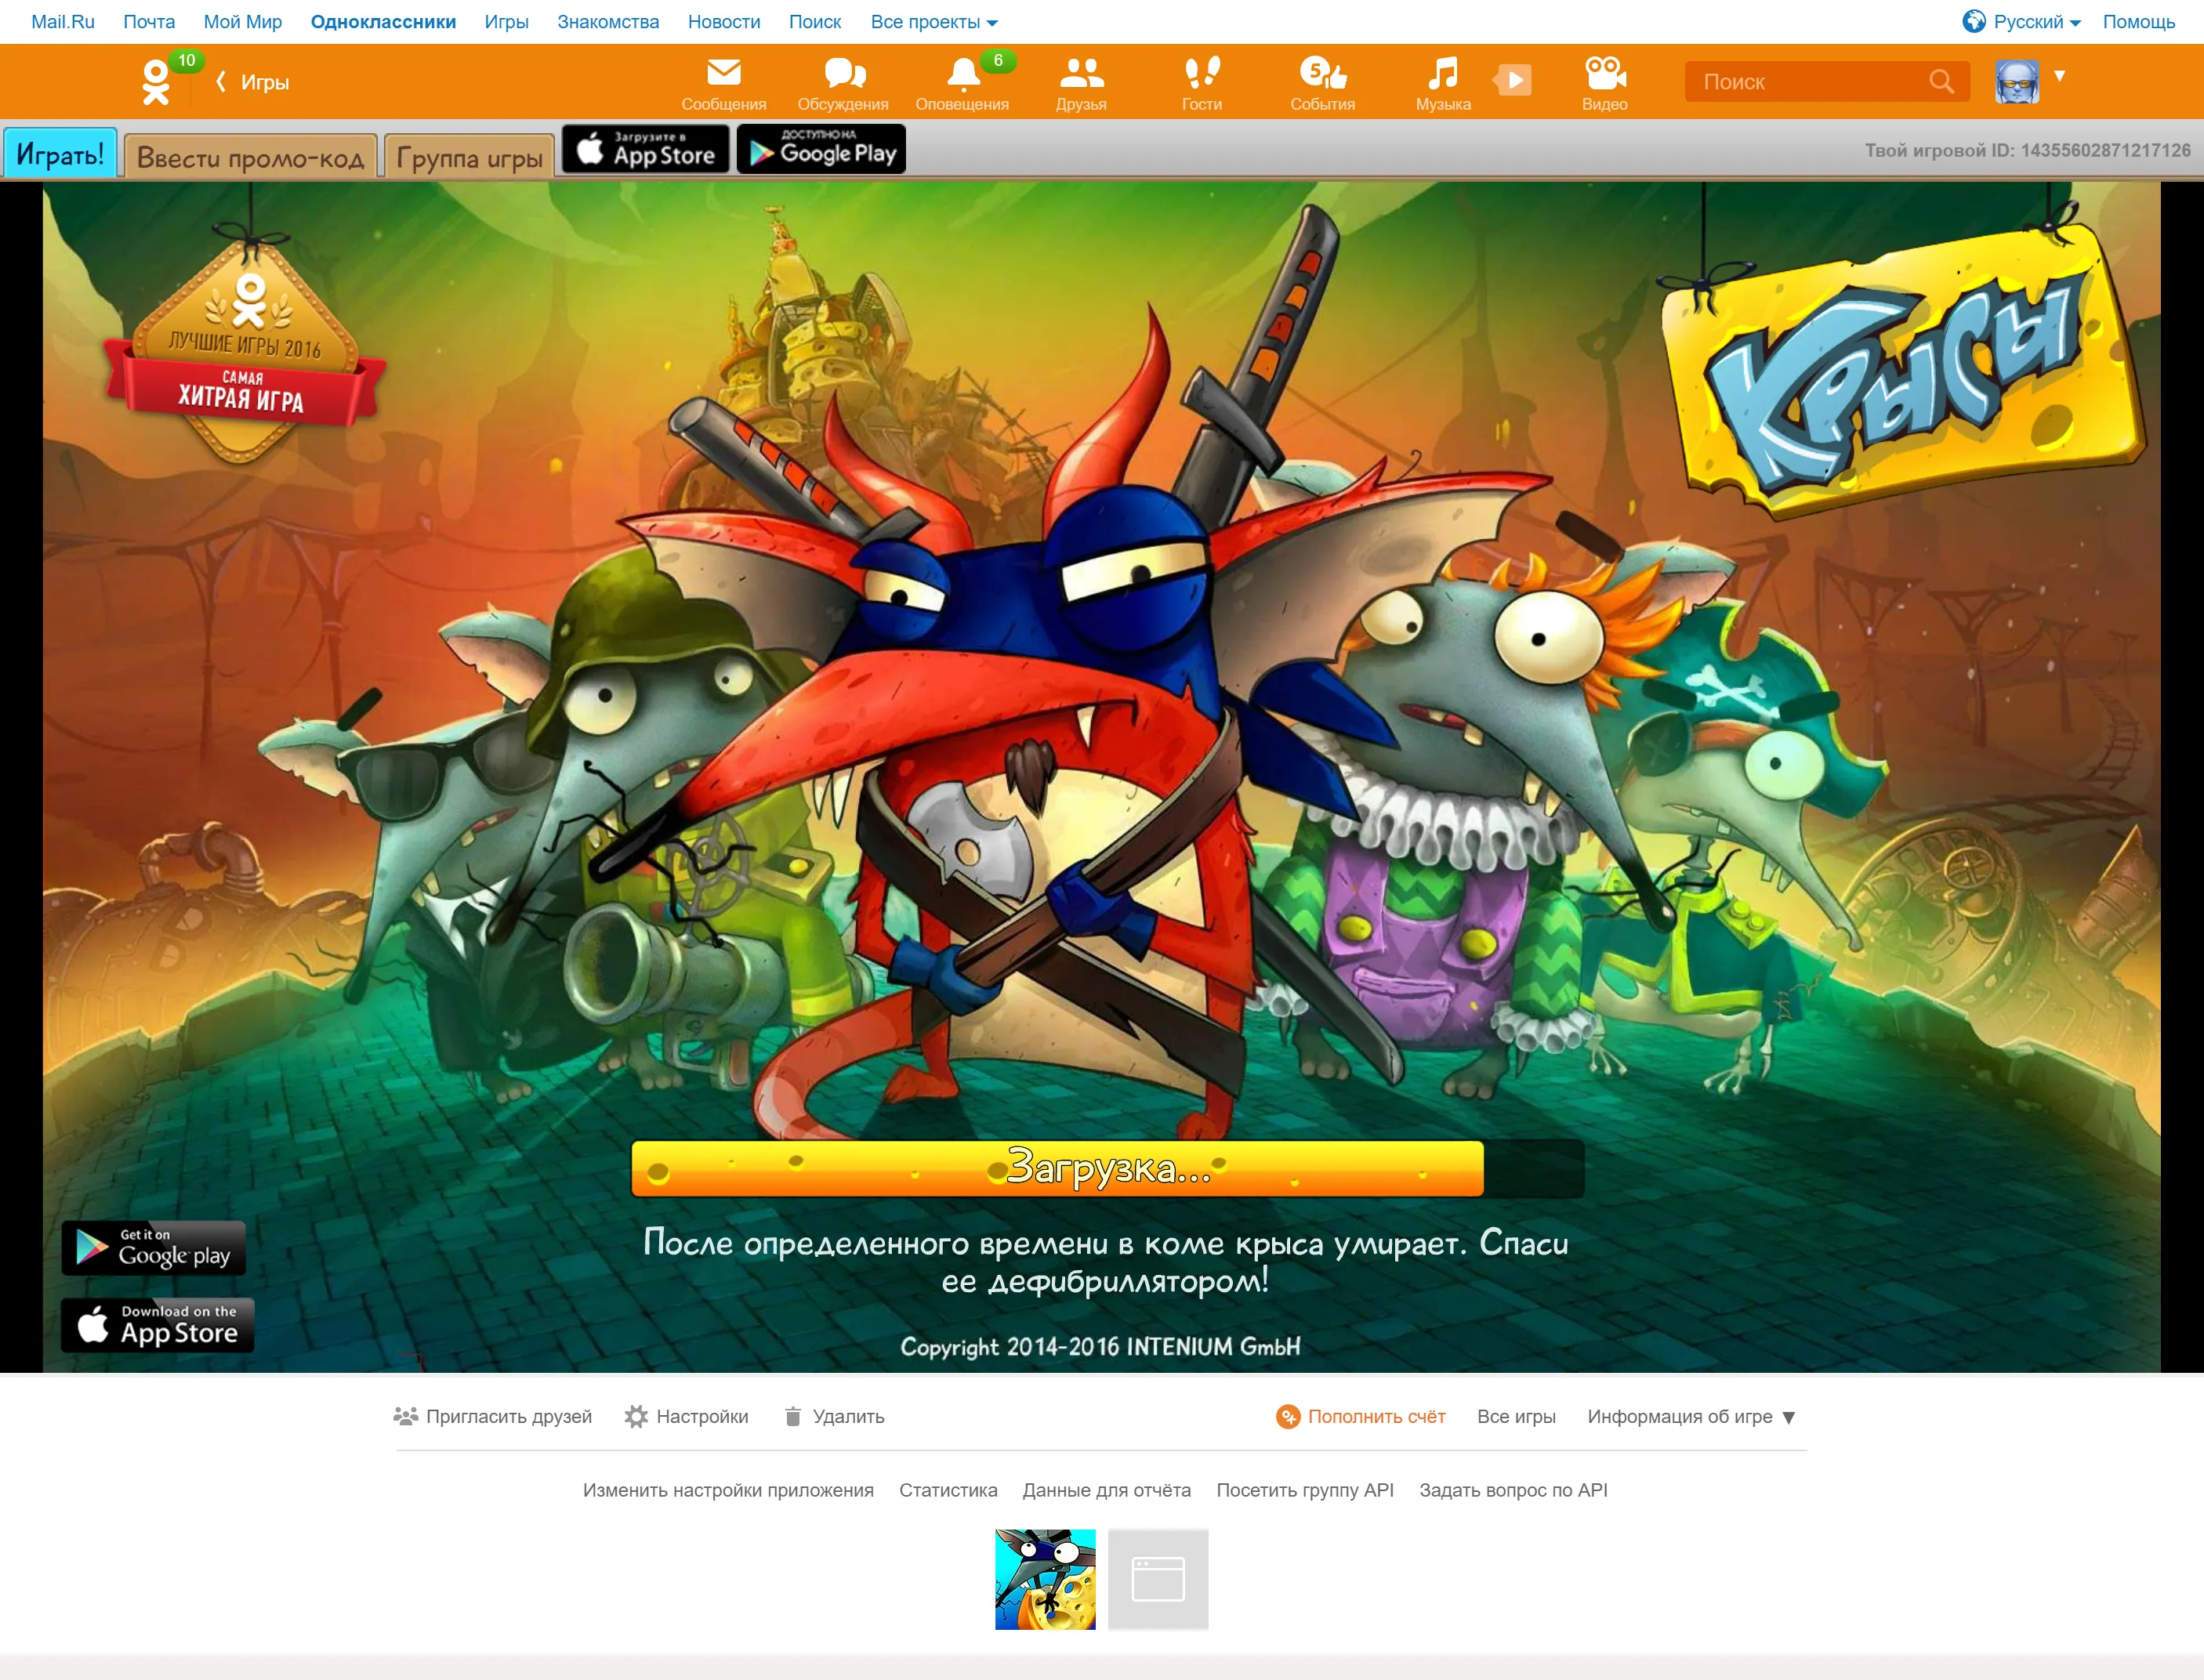
Task: Open Одноклассники in top bar
Action: pos(383,22)
